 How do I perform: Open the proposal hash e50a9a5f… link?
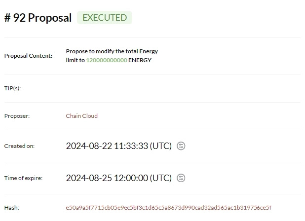(x=168, y=208)
